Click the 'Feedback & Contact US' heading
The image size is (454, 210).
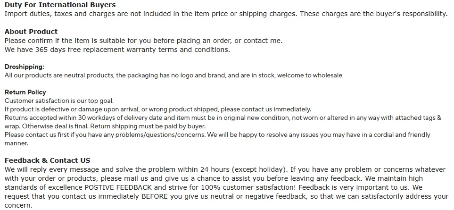tap(48, 160)
